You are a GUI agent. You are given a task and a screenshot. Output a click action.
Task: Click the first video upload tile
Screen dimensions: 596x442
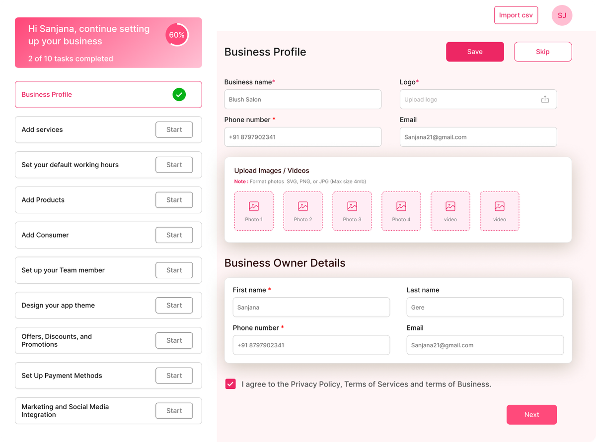point(450,211)
